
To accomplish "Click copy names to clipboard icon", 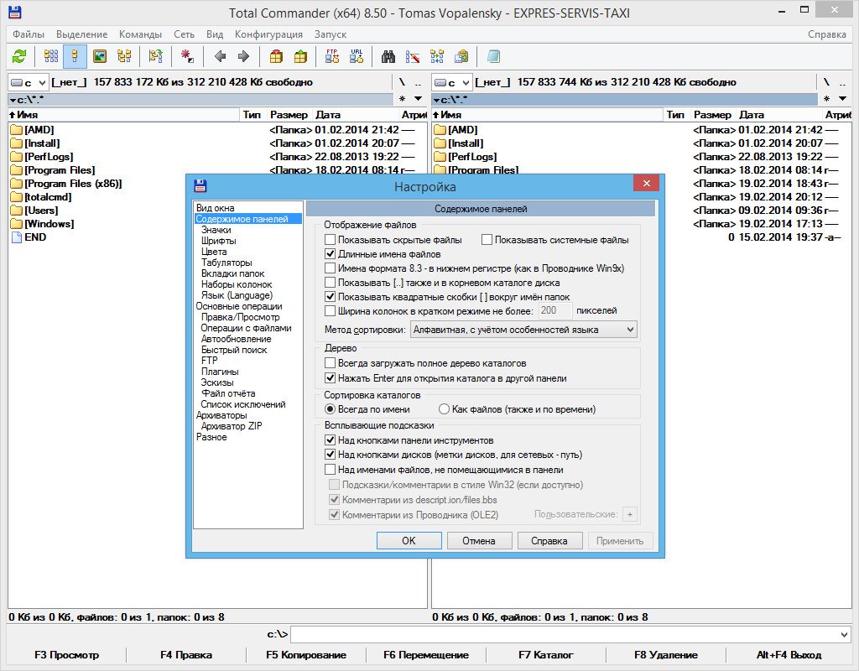I will coord(462,56).
